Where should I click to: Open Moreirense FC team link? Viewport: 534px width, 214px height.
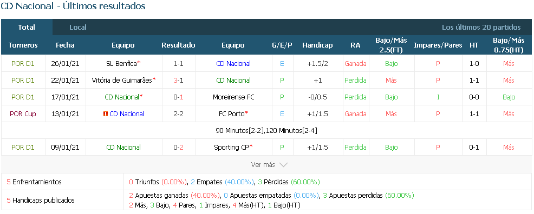233,97
